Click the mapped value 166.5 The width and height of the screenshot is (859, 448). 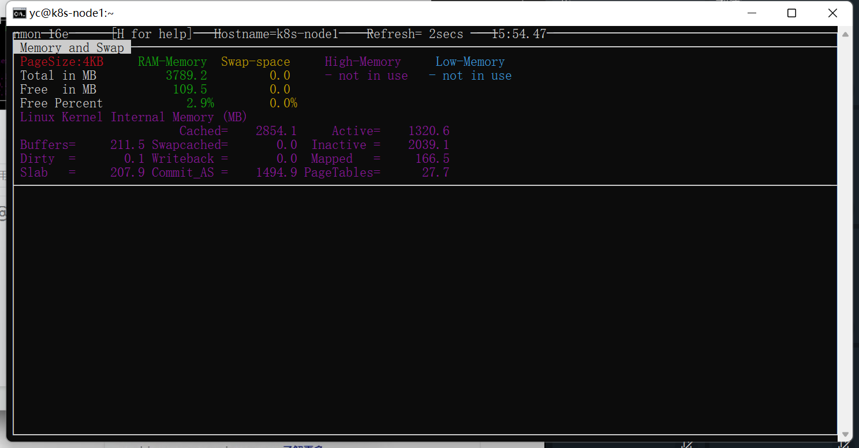point(432,159)
